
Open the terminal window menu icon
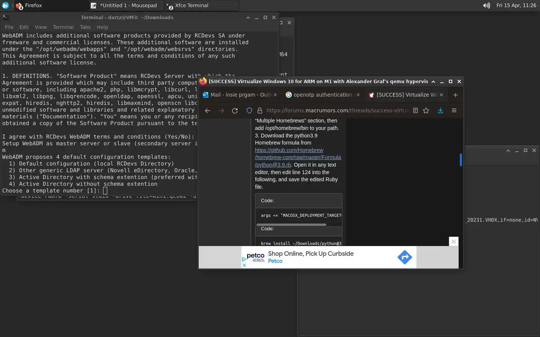coord(6,17)
